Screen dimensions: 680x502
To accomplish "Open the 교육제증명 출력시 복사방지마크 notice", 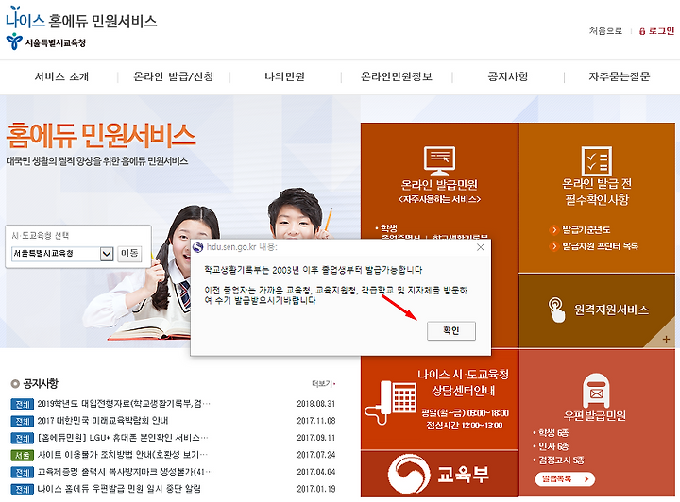I will [x=126, y=472].
